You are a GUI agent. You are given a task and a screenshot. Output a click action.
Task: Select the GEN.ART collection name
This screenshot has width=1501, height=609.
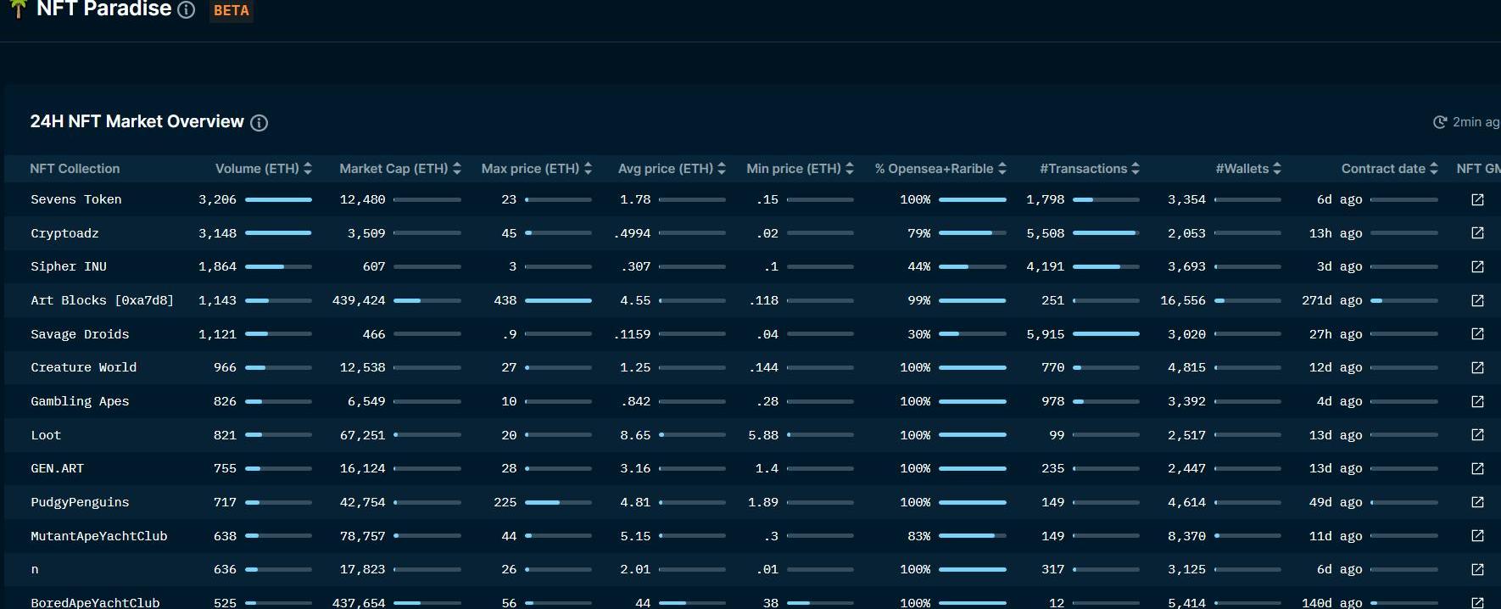(x=57, y=468)
